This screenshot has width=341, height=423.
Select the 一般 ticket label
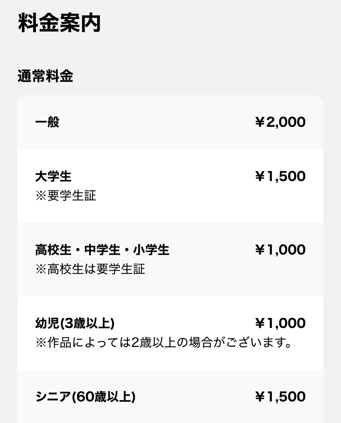coord(47,122)
